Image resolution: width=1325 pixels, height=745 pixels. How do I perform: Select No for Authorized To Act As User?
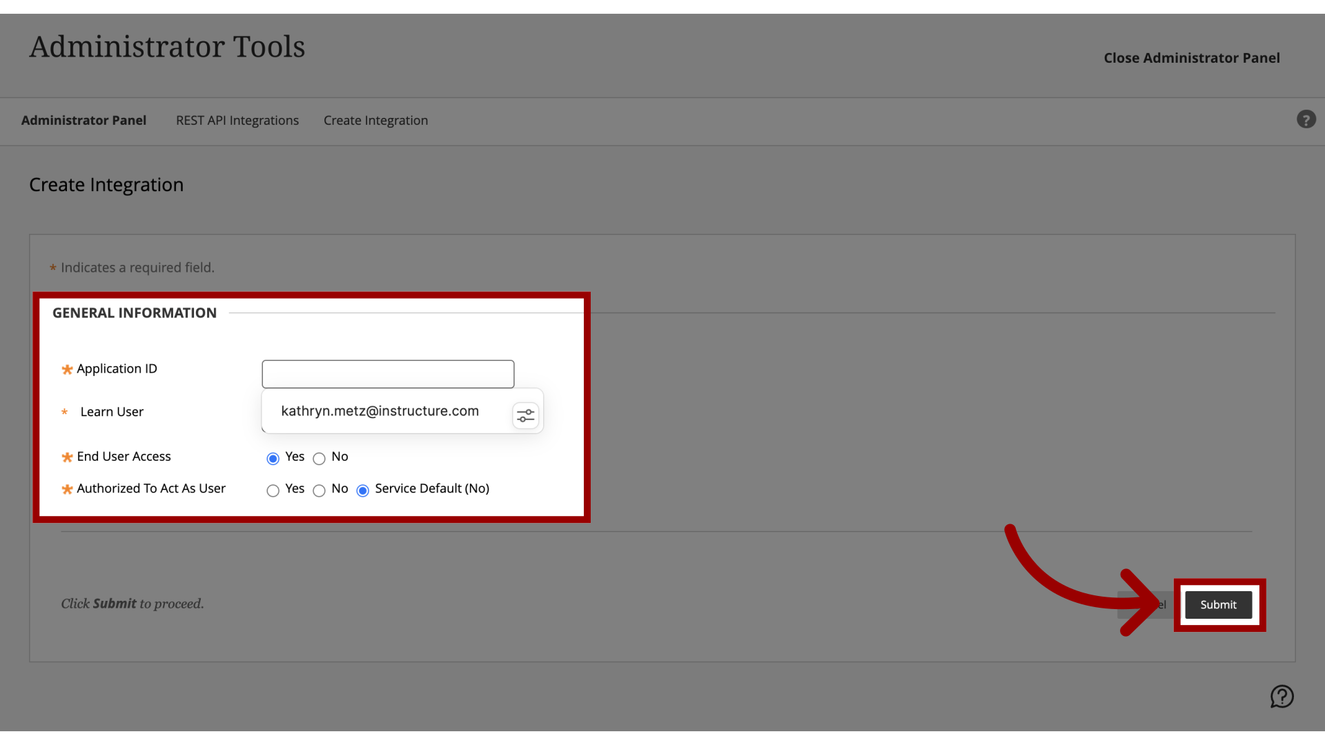point(319,490)
